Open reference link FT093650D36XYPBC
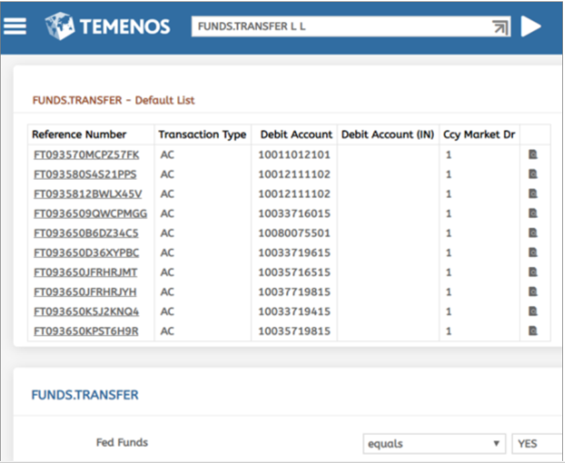565x463 pixels. [x=86, y=253]
